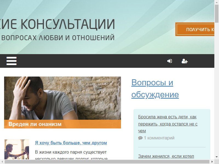Viewport: 219px width, 164px height.
Task: Click the horizontal scrollbar thumb
Action: pyautogui.click(x=107, y=162)
